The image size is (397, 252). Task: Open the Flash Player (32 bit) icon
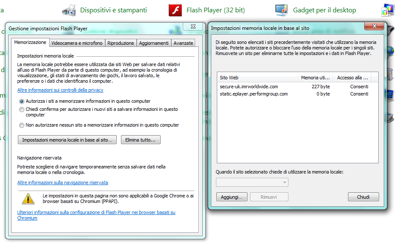point(175,10)
